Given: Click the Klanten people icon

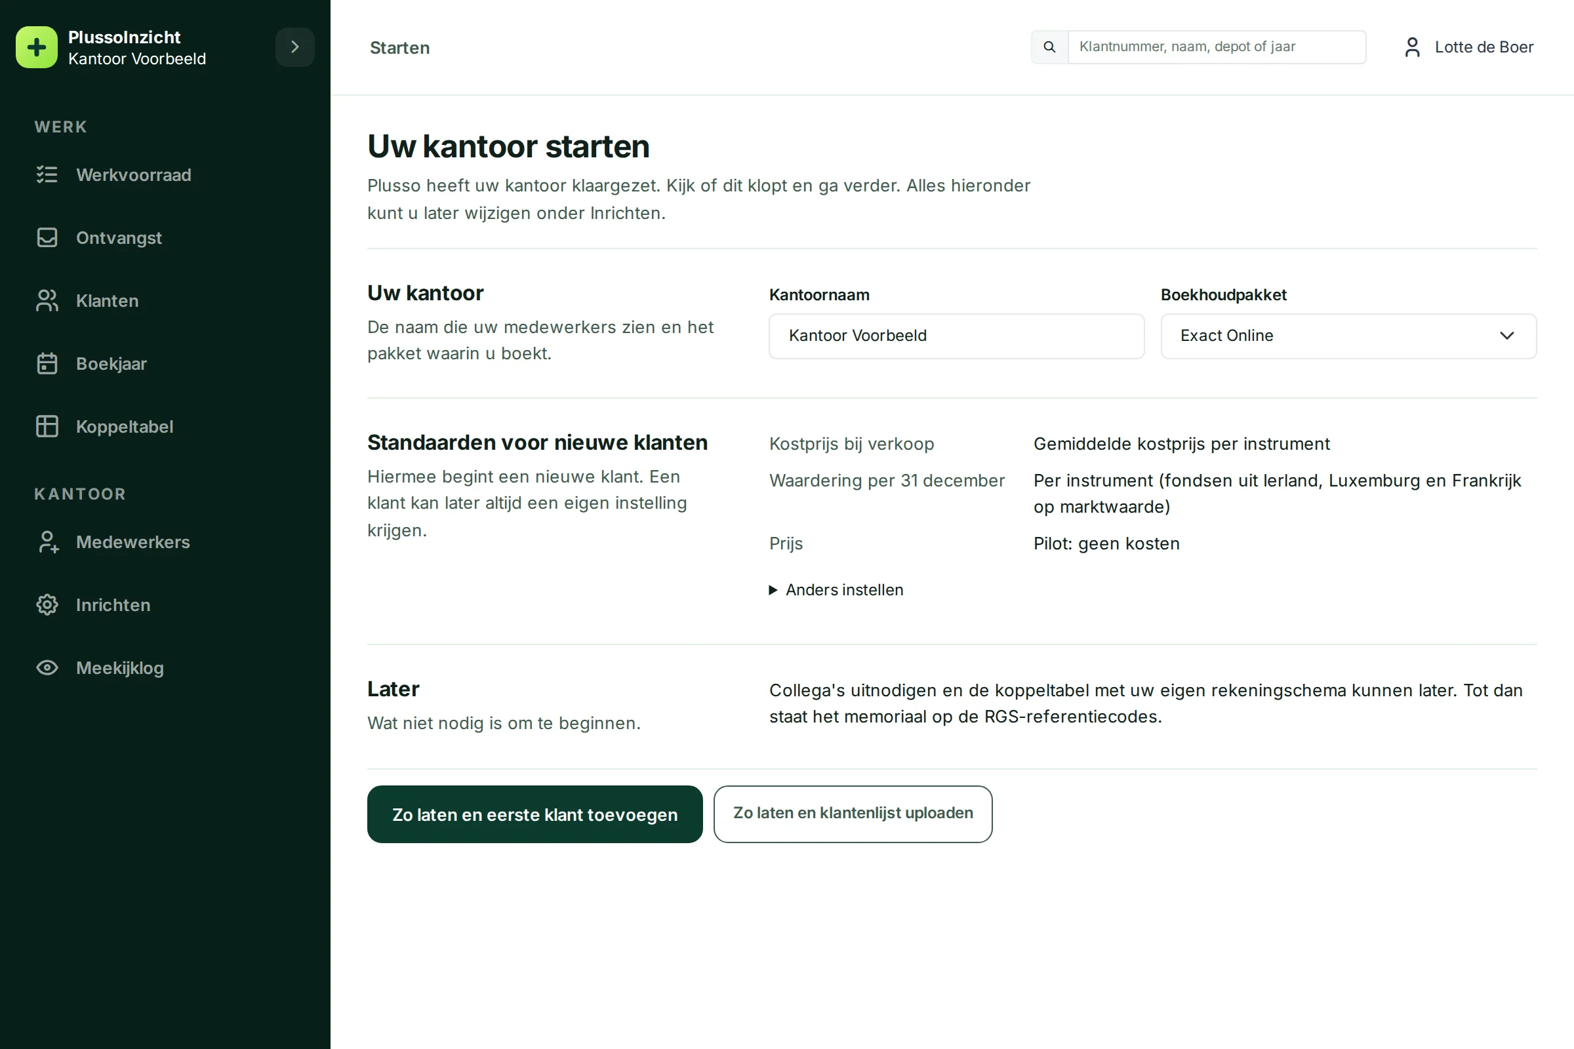Looking at the screenshot, I should [47, 300].
